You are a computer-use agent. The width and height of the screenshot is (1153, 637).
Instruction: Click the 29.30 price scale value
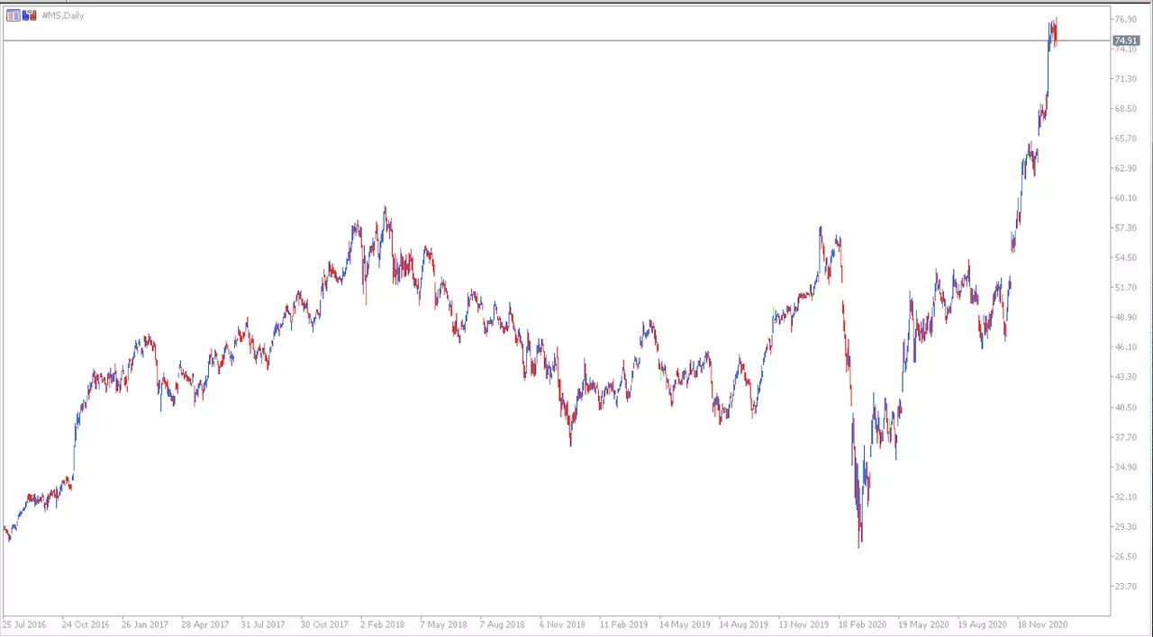click(x=1124, y=527)
